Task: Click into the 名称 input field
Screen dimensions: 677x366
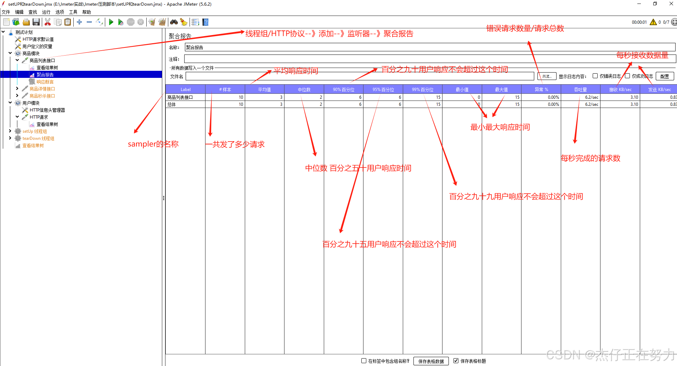Action: point(430,47)
